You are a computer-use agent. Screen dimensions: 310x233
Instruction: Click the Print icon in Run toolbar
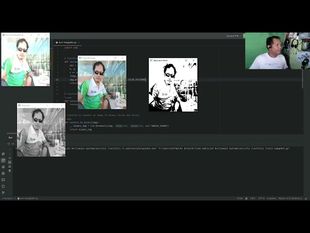tap(10, 166)
